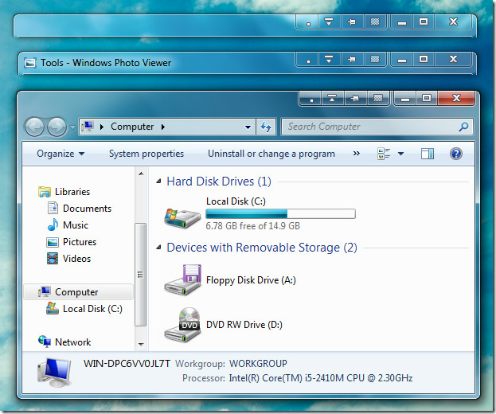
Task: Go forward using the Explorer Forward arrow
Action: (x=57, y=127)
